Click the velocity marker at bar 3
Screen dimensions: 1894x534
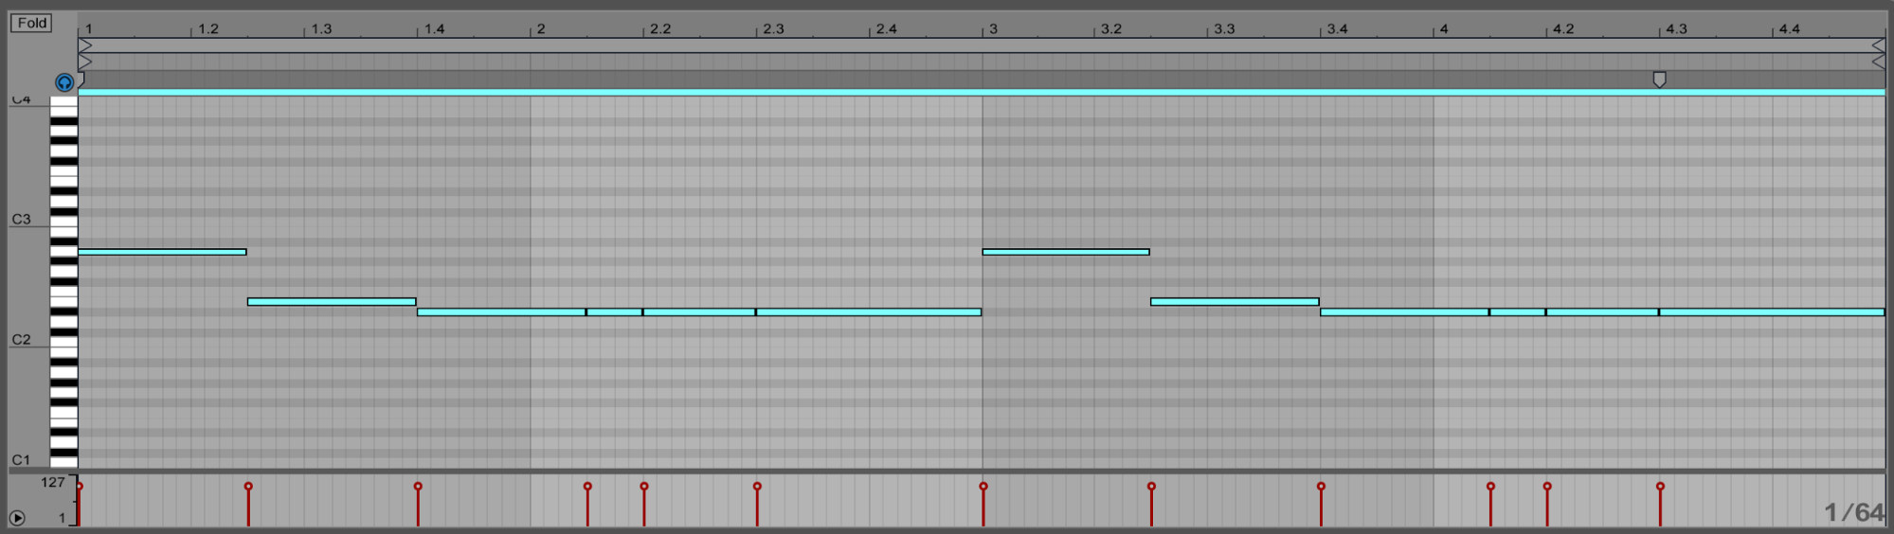pyautogui.click(x=983, y=487)
